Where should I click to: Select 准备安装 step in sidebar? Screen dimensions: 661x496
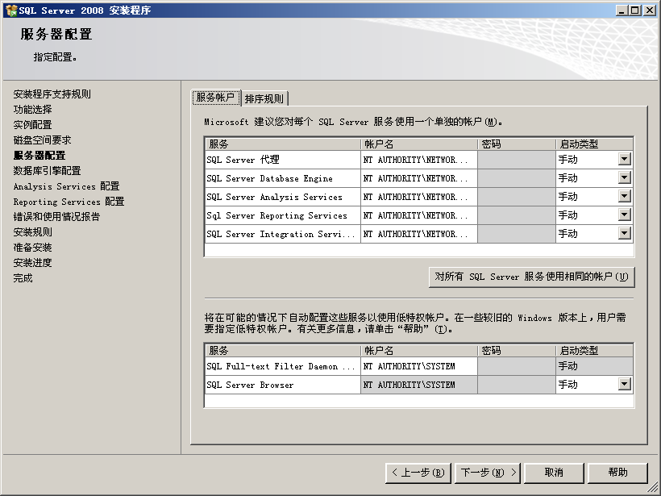click(x=32, y=248)
